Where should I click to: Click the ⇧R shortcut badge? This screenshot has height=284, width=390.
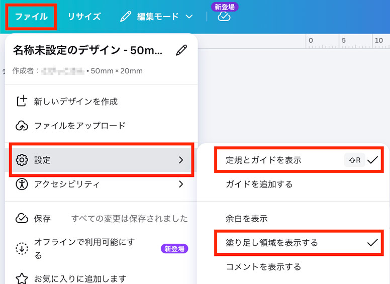[x=355, y=160]
